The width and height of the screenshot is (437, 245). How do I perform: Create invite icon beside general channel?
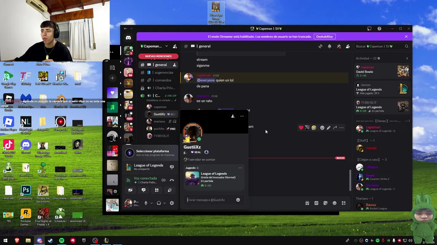(x=174, y=65)
